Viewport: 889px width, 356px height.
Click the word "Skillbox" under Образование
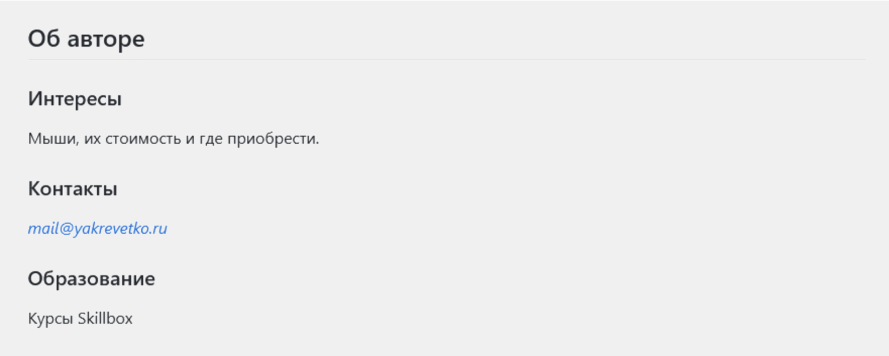[x=105, y=318]
